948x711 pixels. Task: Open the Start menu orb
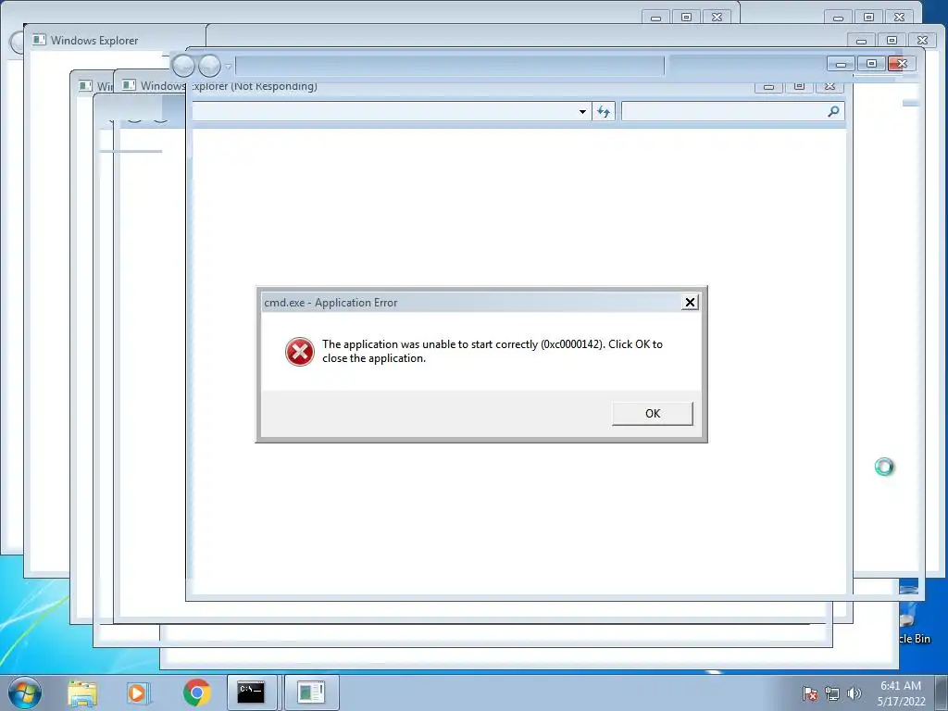pyautogui.click(x=25, y=692)
